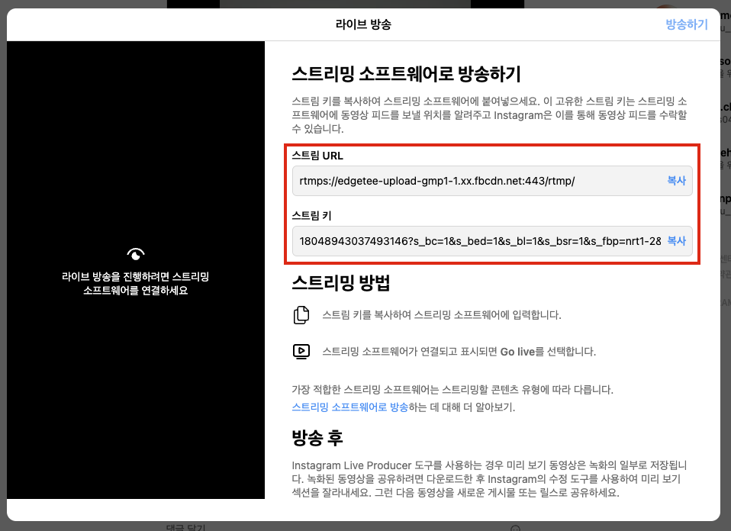Click the step text mentioning Go live
731x531 pixels.
click(x=459, y=352)
